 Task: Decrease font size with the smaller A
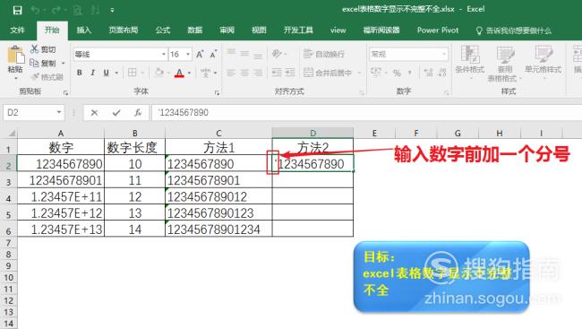(213, 55)
